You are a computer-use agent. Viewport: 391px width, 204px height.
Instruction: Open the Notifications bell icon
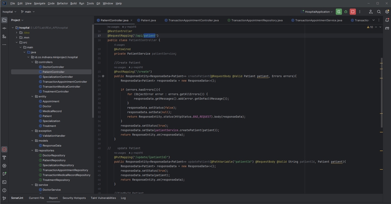click(387, 20)
